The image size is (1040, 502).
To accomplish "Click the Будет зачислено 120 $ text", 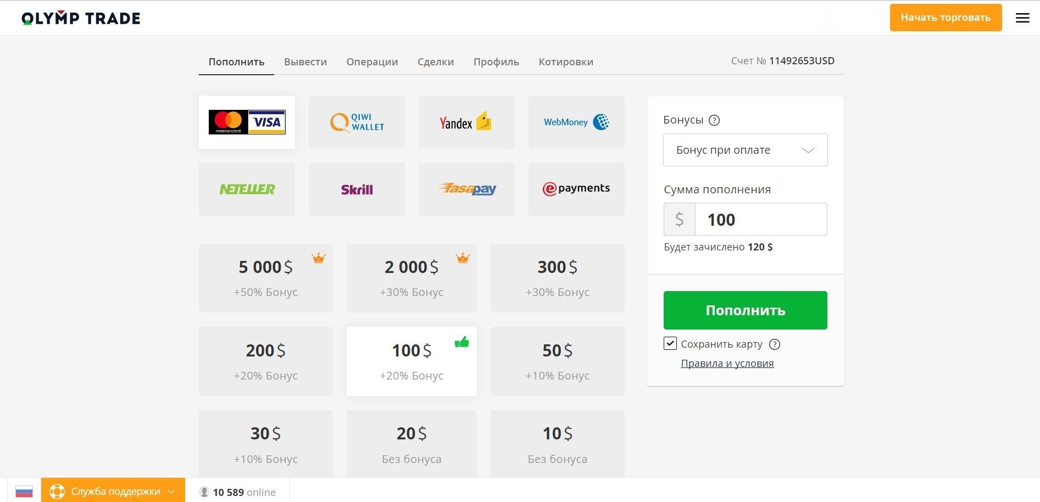I will [x=718, y=247].
